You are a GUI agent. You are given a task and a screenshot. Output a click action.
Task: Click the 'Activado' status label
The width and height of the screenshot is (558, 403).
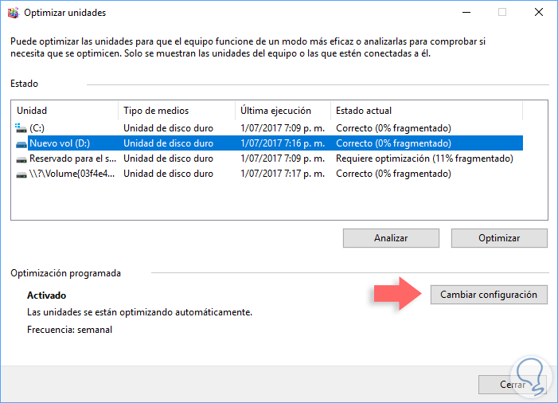[x=47, y=295]
